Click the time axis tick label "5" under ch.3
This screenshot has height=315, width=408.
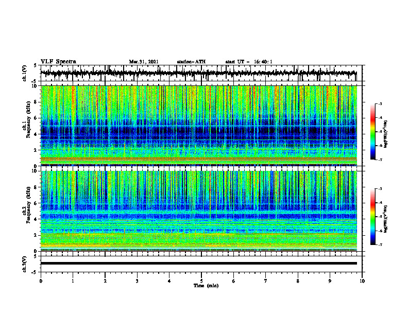coord(201,281)
